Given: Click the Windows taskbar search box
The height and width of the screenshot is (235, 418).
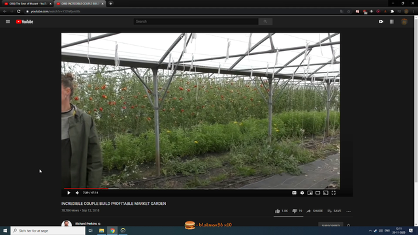Looking at the screenshot, I should point(48,230).
